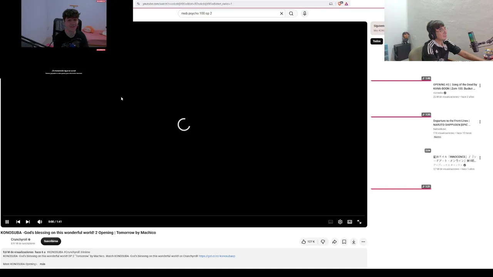Open the 'Siguiente' mix panel
The width and height of the screenshot is (493, 277).
(x=378, y=28)
